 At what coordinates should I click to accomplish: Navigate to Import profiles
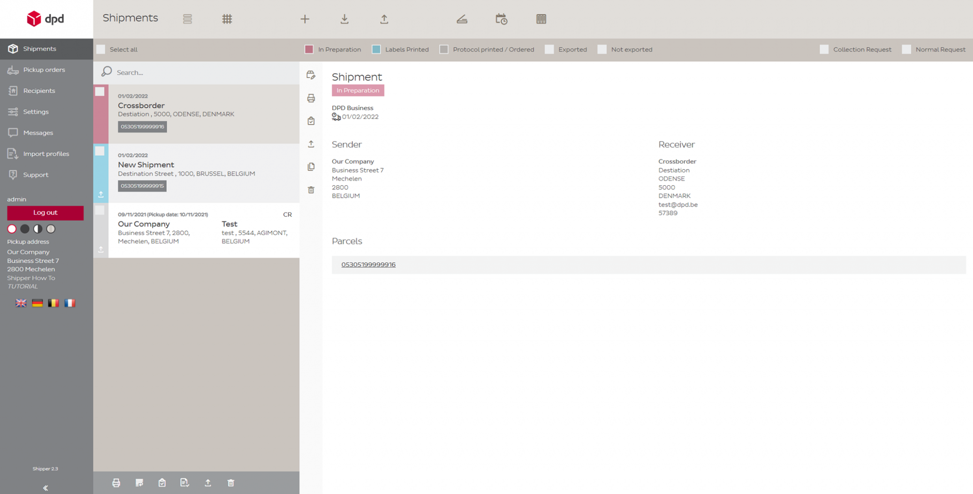click(x=46, y=153)
